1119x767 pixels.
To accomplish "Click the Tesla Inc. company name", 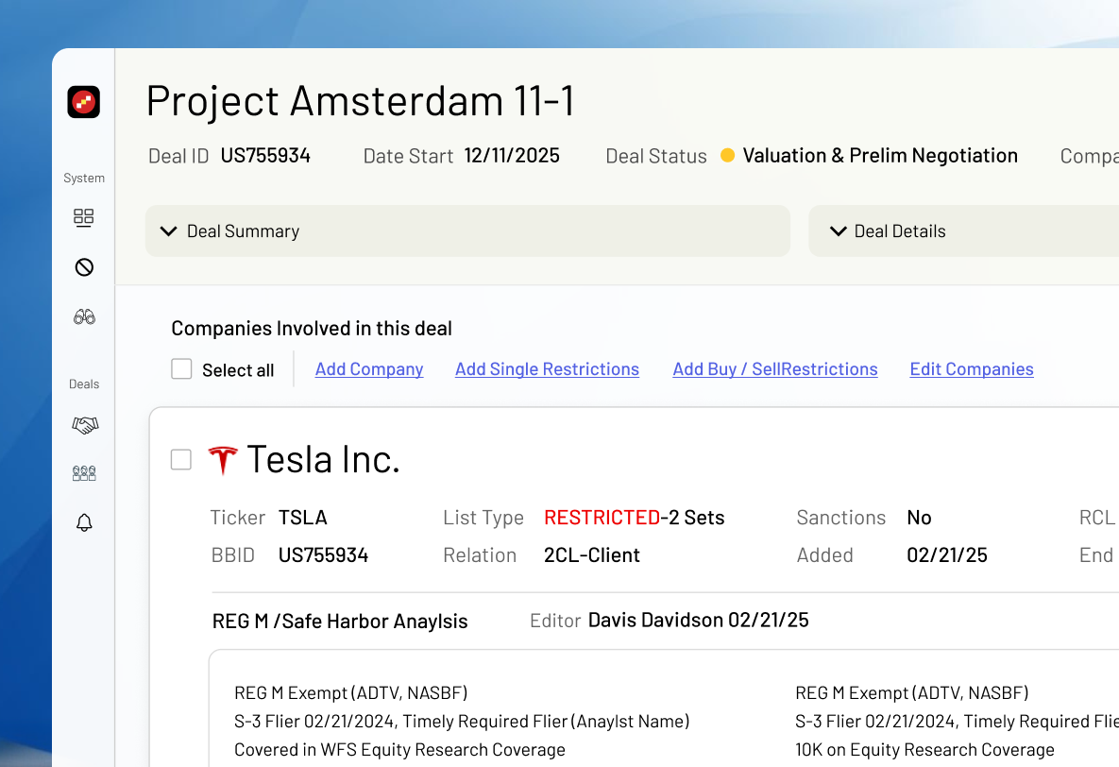I will [323, 459].
